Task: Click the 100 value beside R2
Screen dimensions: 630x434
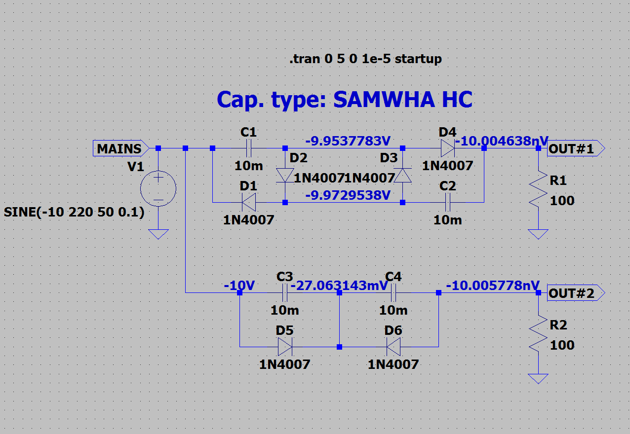Action: click(562, 345)
